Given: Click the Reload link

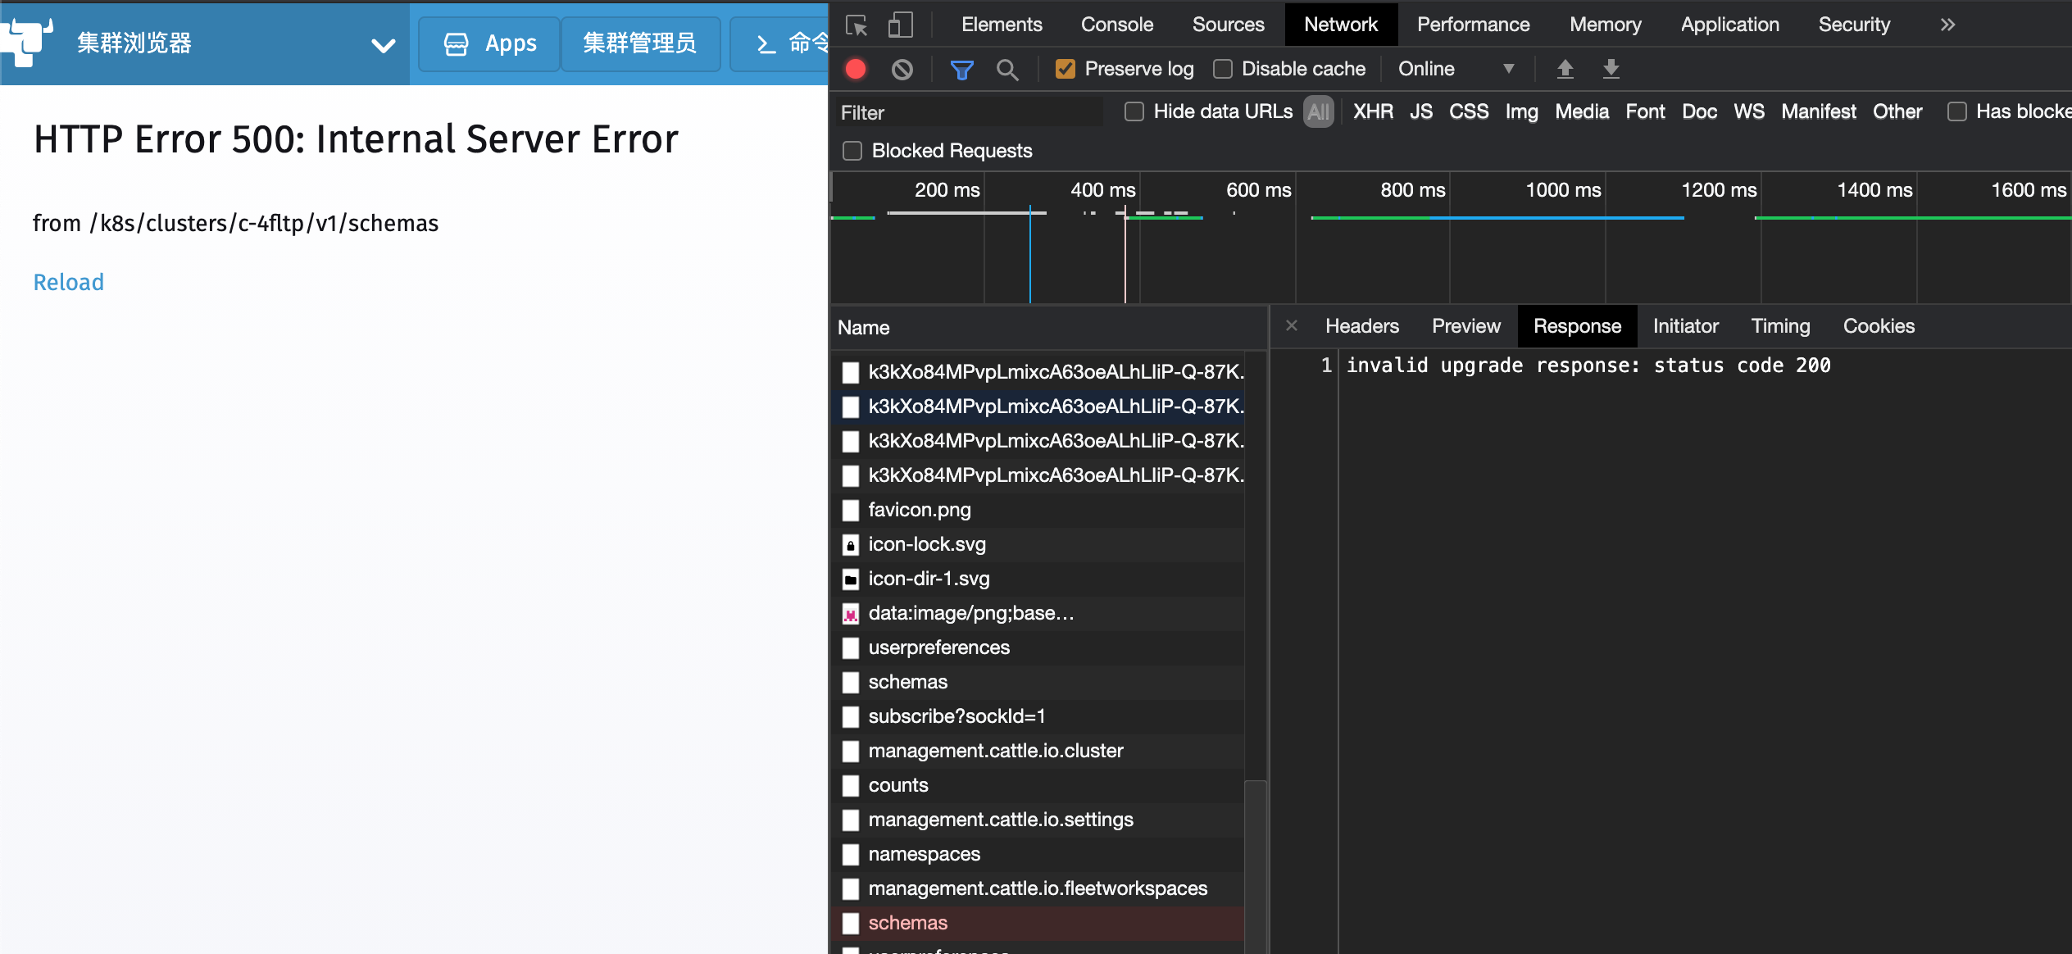Looking at the screenshot, I should (x=68, y=282).
